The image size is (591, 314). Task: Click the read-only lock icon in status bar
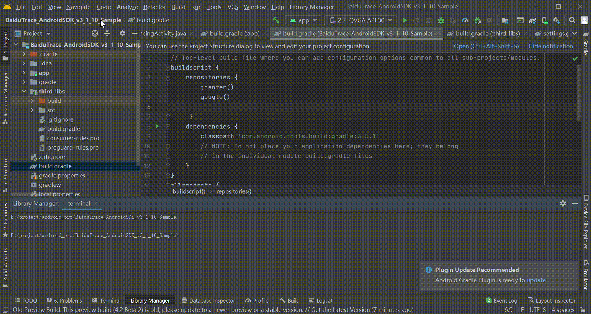click(x=582, y=310)
